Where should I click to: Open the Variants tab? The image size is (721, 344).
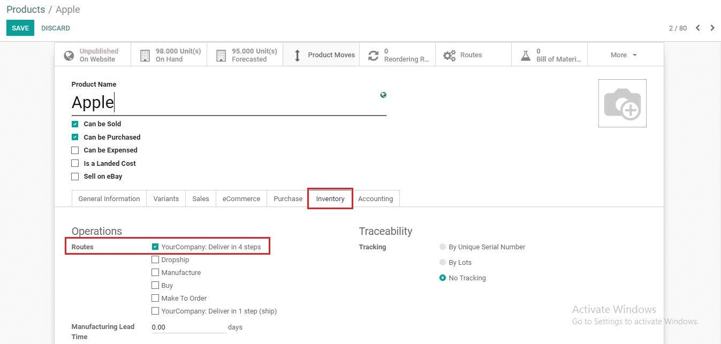tap(166, 198)
